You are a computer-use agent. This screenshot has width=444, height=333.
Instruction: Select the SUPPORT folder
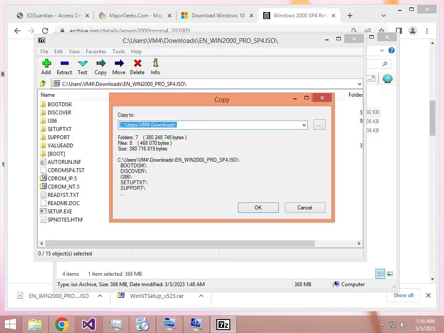(59, 137)
